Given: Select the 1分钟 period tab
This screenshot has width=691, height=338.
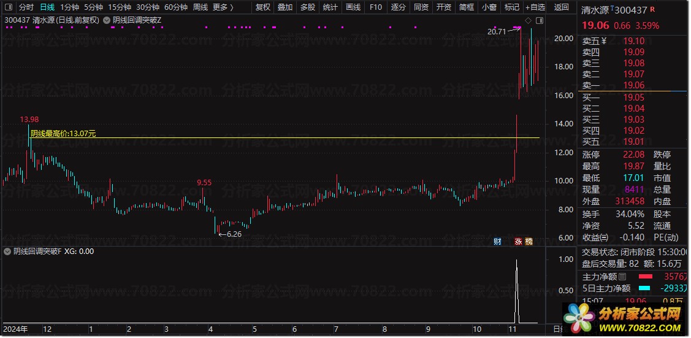Looking at the screenshot, I should click(x=70, y=7).
